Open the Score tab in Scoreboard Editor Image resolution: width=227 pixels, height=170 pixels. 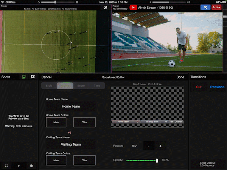tap(81, 86)
